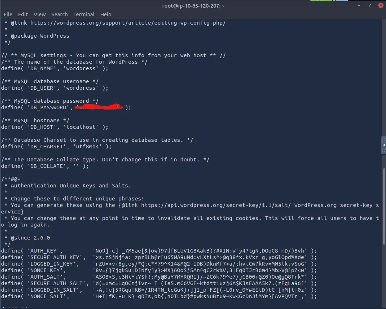Close the terminal with the red X
The width and height of the screenshot is (386, 309).
point(381,5)
